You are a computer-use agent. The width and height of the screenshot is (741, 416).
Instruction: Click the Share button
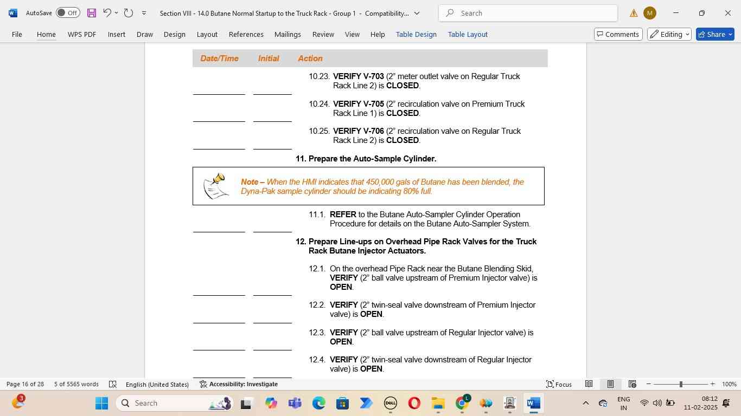coord(715,34)
